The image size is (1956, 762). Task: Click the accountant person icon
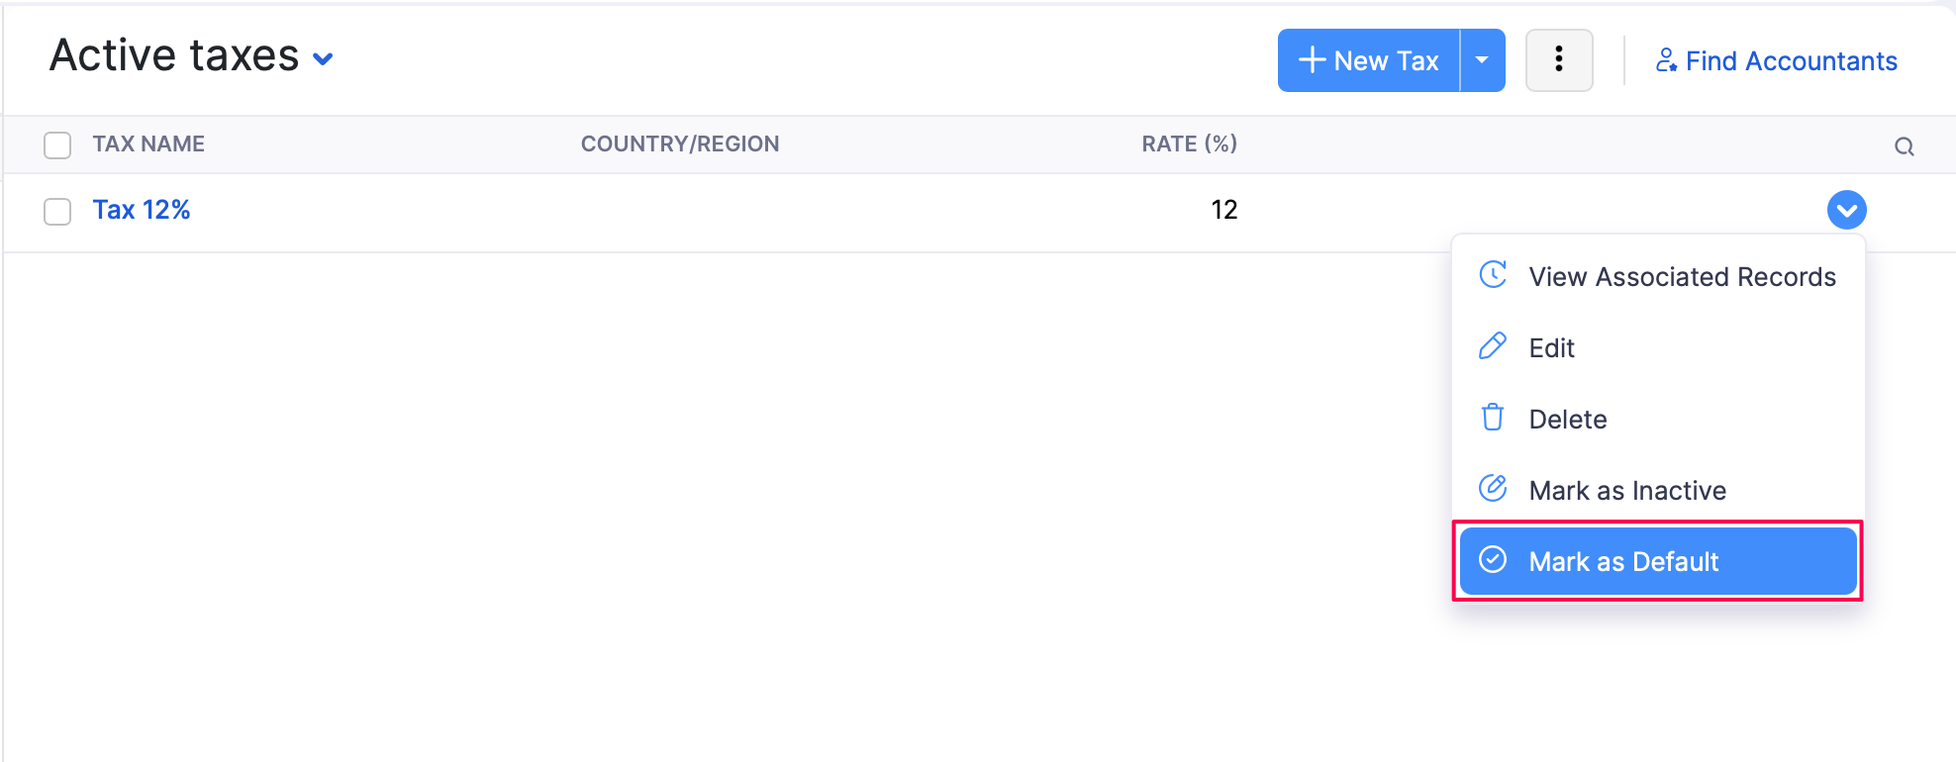pos(1666,60)
